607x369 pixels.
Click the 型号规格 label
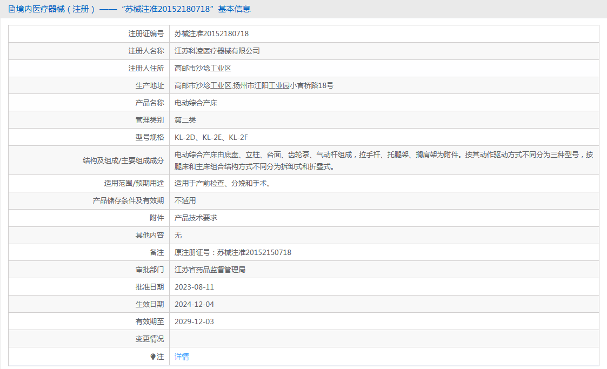point(149,137)
